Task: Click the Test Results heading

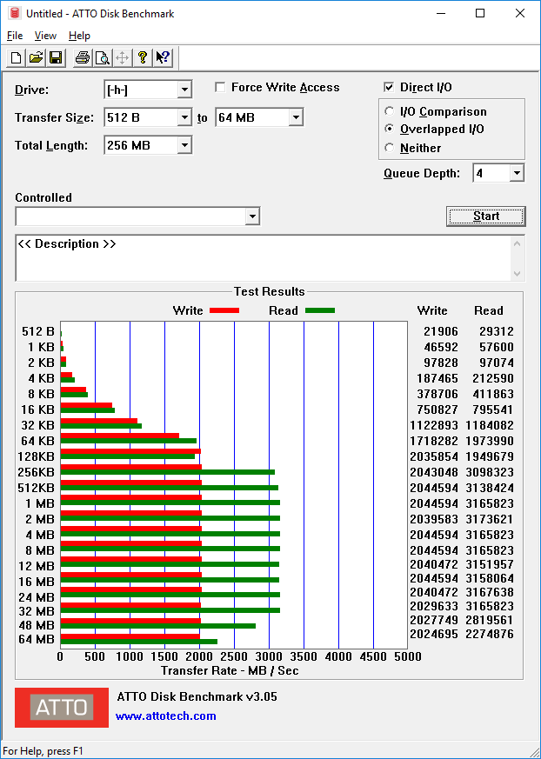Action: [x=270, y=291]
